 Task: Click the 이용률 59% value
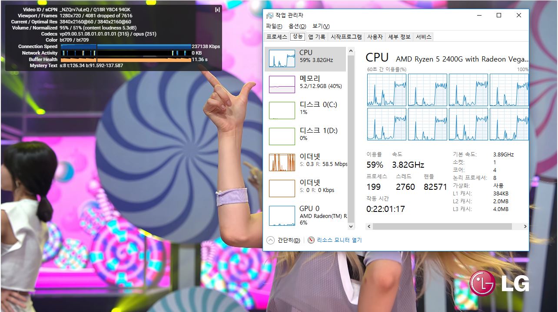tap(375, 165)
